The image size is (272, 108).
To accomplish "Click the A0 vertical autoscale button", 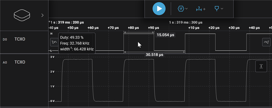I will (261, 66).
